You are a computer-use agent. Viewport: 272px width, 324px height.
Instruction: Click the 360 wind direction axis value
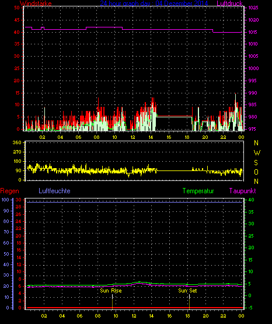17,142
